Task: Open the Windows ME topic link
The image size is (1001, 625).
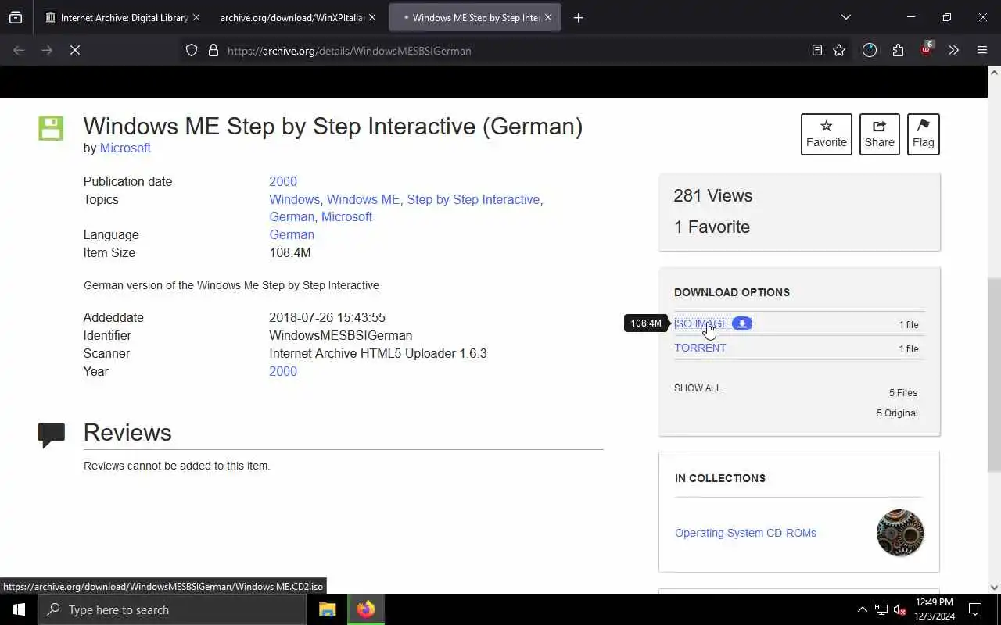Action: (x=363, y=199)
